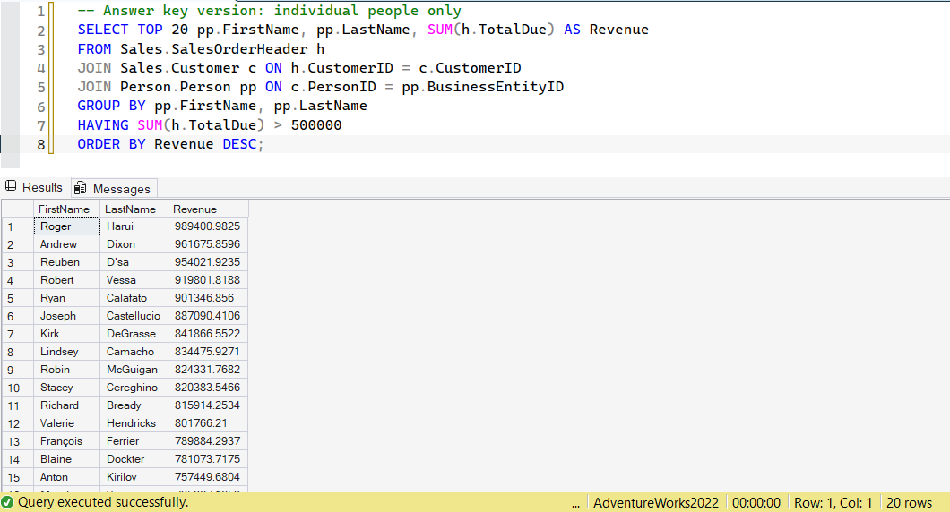Select the Anton first name cell

tap(66, 477)
